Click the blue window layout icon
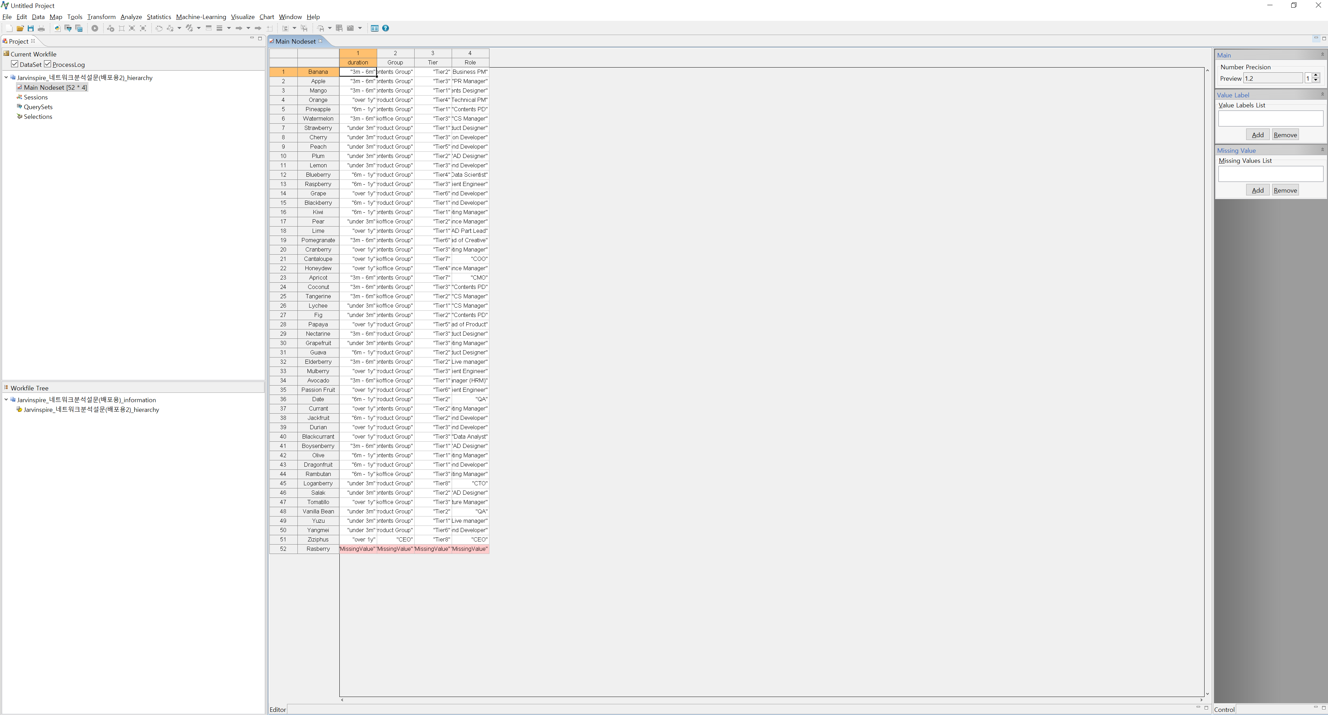The width and height of the screenshot is (1328, 715). (x=375, y=28)
